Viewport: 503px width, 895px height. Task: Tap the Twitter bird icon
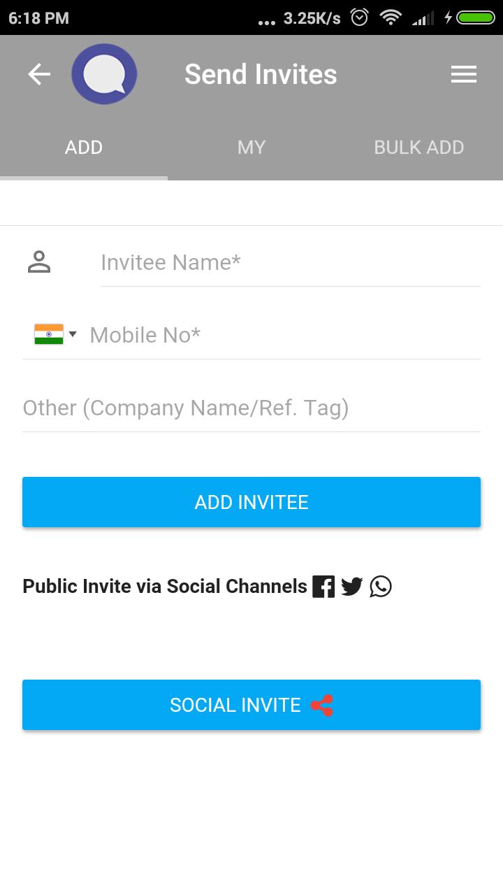coord(352,586)
